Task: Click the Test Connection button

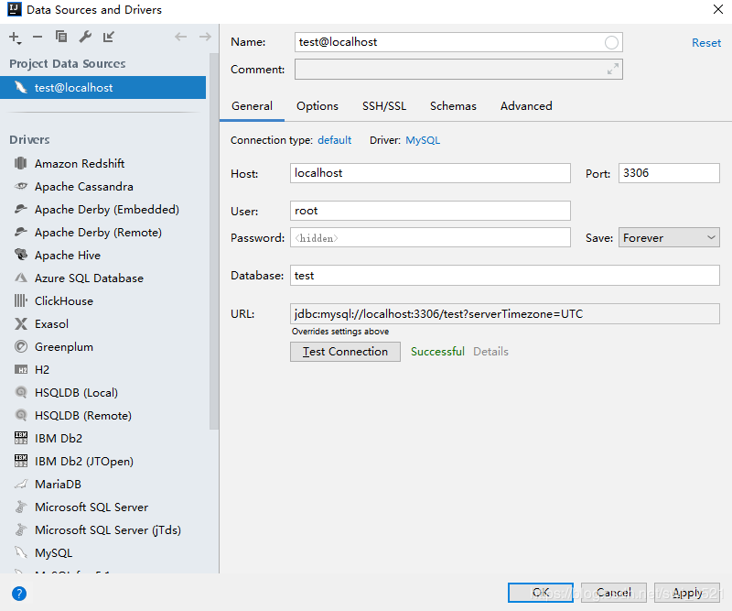Action: pyautogui.click(x=345, y=352)
